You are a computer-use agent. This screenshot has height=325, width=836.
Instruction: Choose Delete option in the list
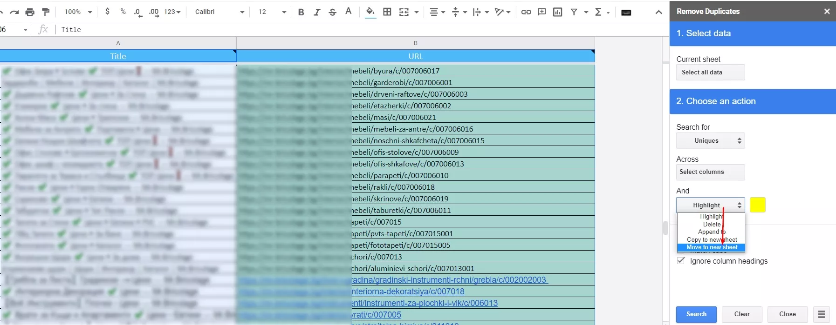(x=711, y=224)
